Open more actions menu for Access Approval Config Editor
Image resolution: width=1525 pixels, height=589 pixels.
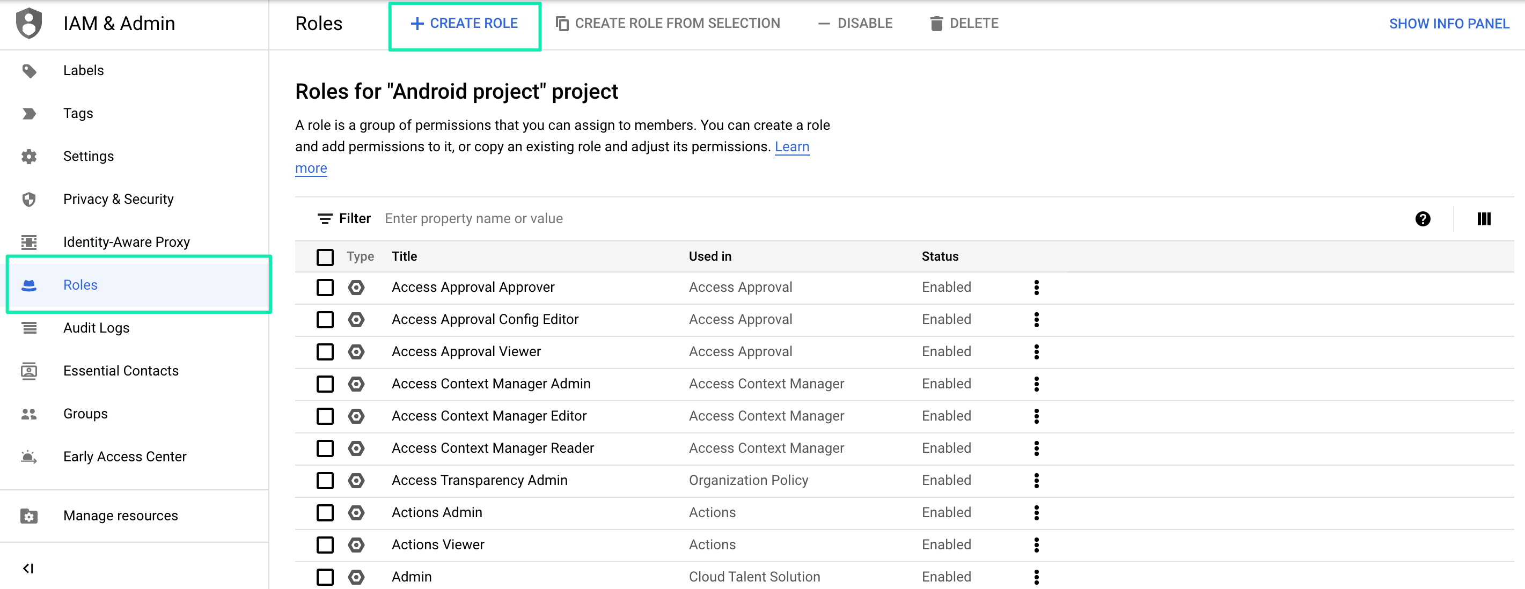[x=1036, y=320]
